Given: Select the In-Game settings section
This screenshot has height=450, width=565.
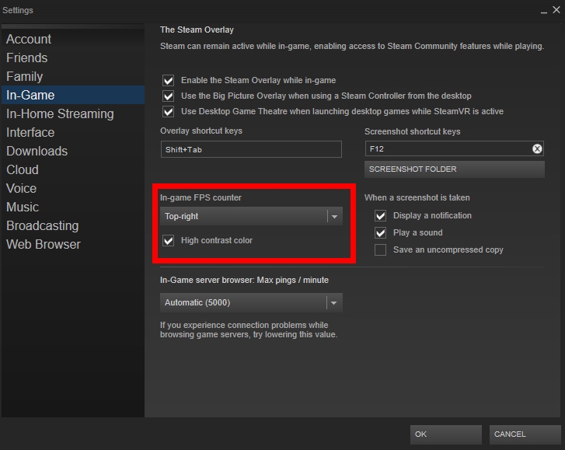Looking at the screenshot, I should (x=73, y=95).
